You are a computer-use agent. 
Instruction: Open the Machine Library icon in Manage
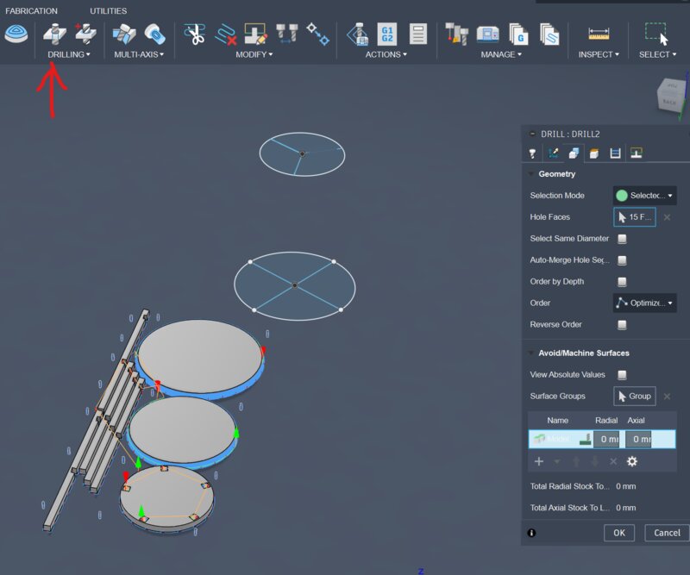487,34
